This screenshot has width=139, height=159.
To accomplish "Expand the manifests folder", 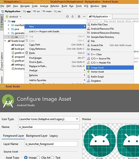I will point(9,25).
